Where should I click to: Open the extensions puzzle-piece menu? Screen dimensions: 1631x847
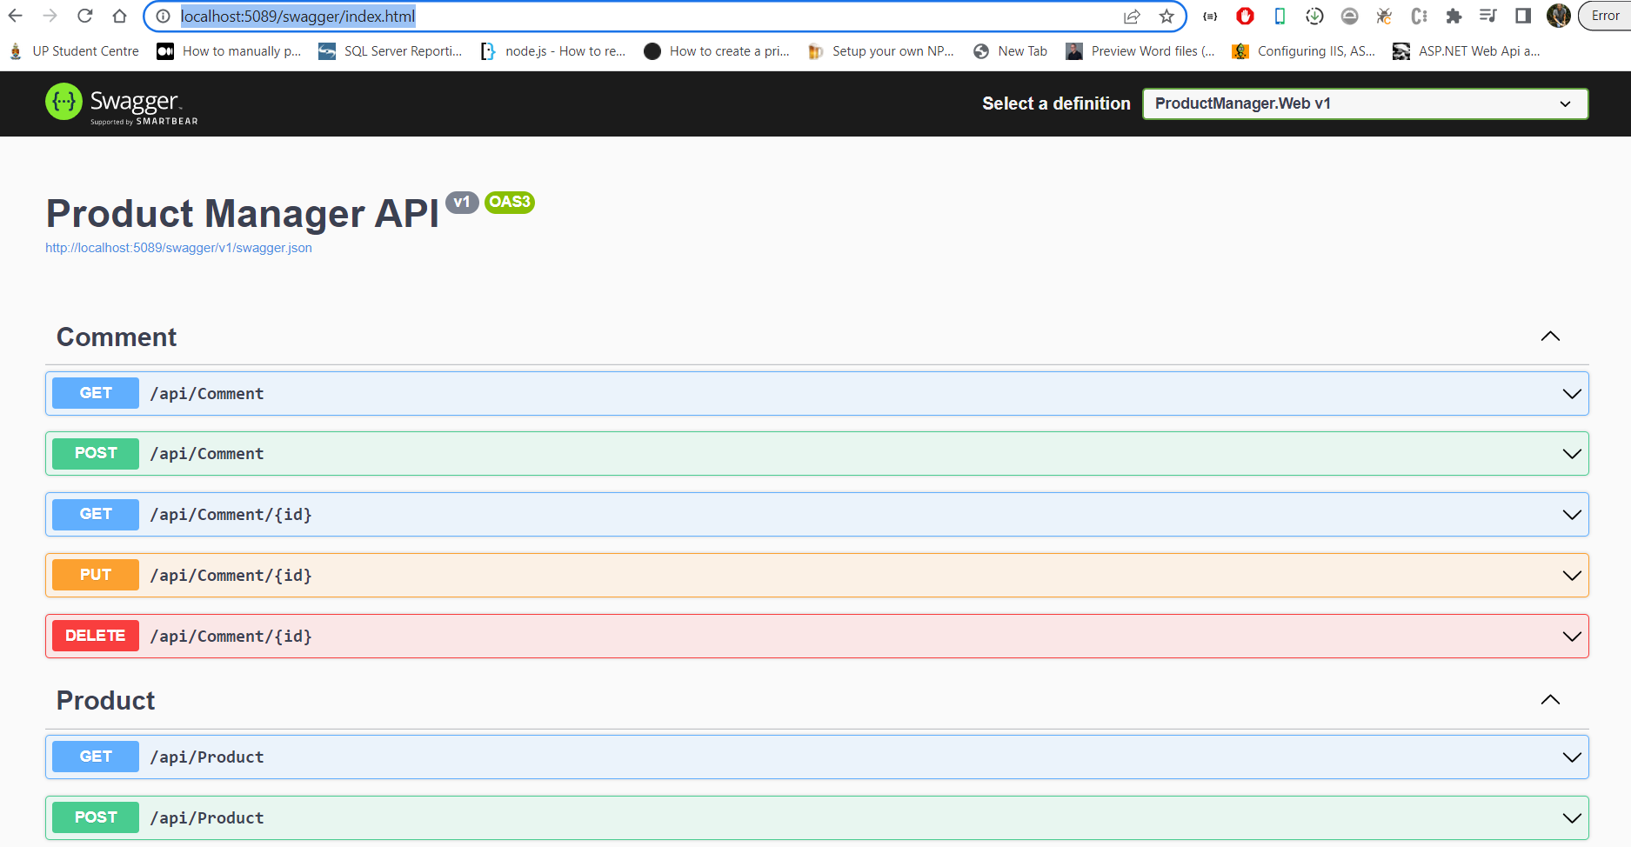(1454, 16)
